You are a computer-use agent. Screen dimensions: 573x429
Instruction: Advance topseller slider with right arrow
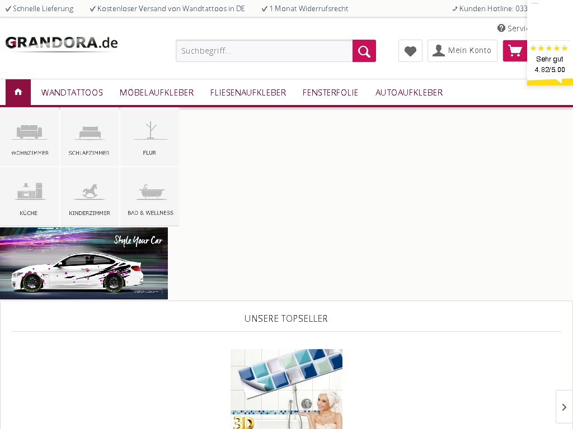(564, 407)
